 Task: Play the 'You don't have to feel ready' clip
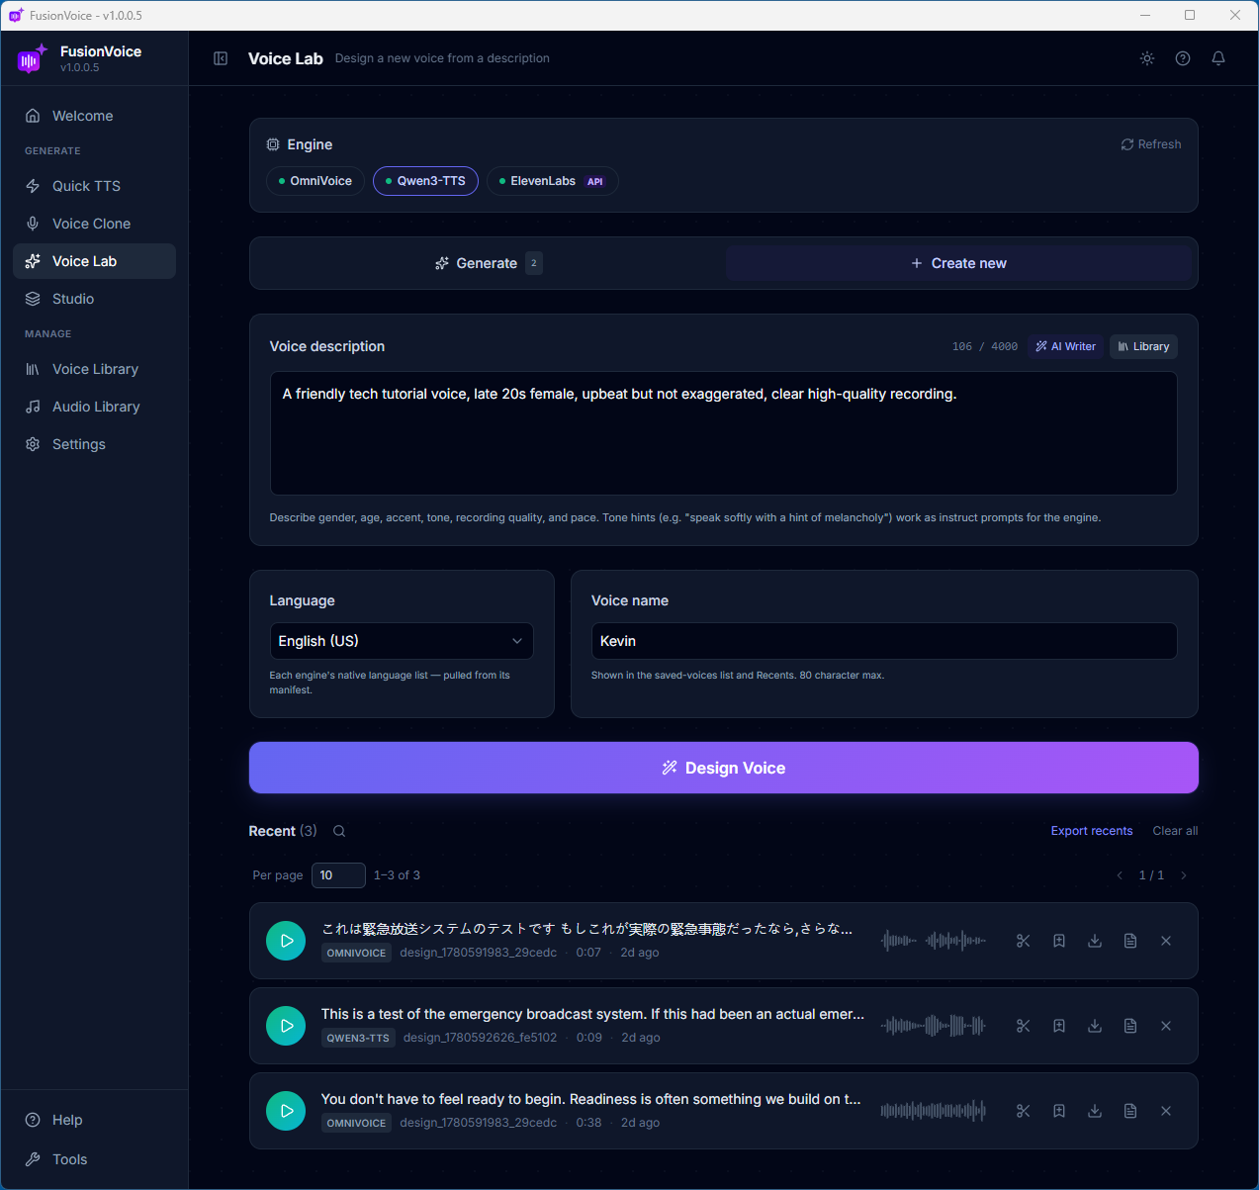pos(286,1111)
